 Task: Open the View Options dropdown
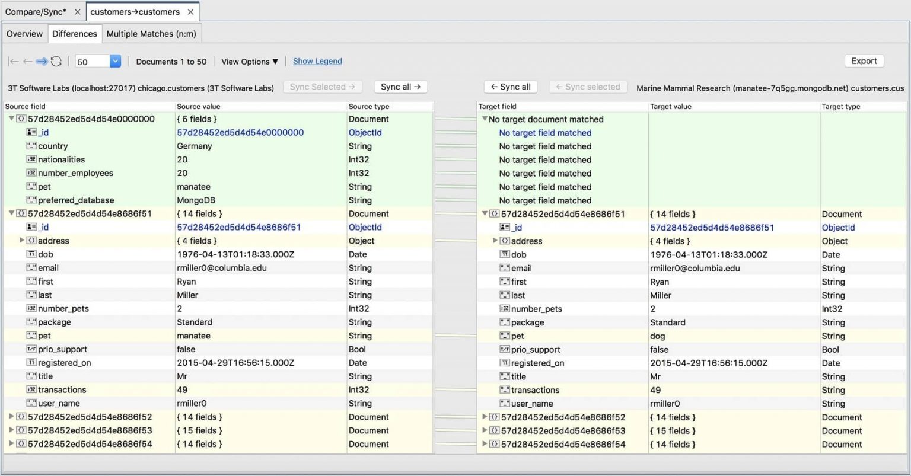[x=249, y=61]
